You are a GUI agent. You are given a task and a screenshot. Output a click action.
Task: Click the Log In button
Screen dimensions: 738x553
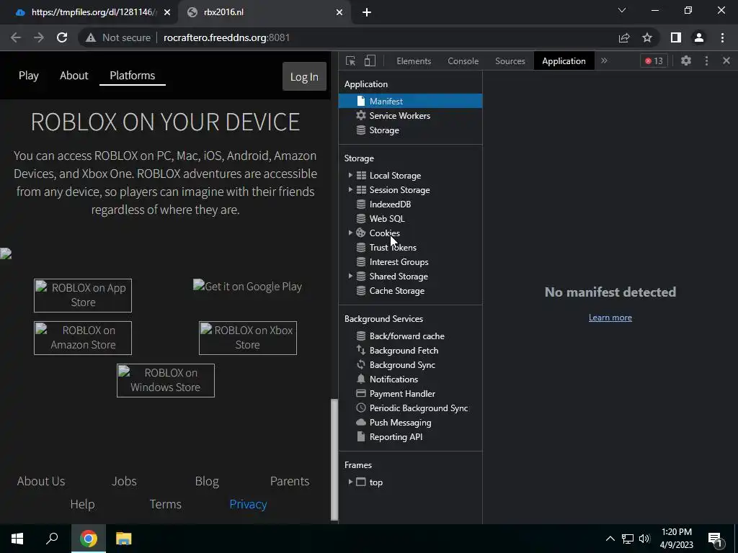coord(304,76)
